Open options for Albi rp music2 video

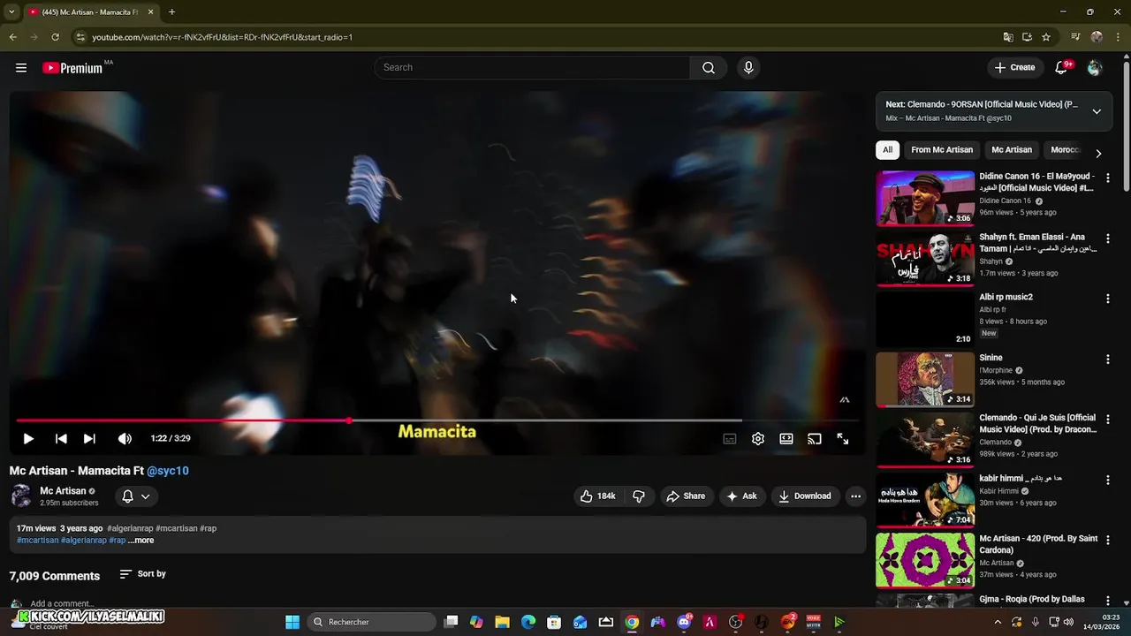click(1108, 299)
